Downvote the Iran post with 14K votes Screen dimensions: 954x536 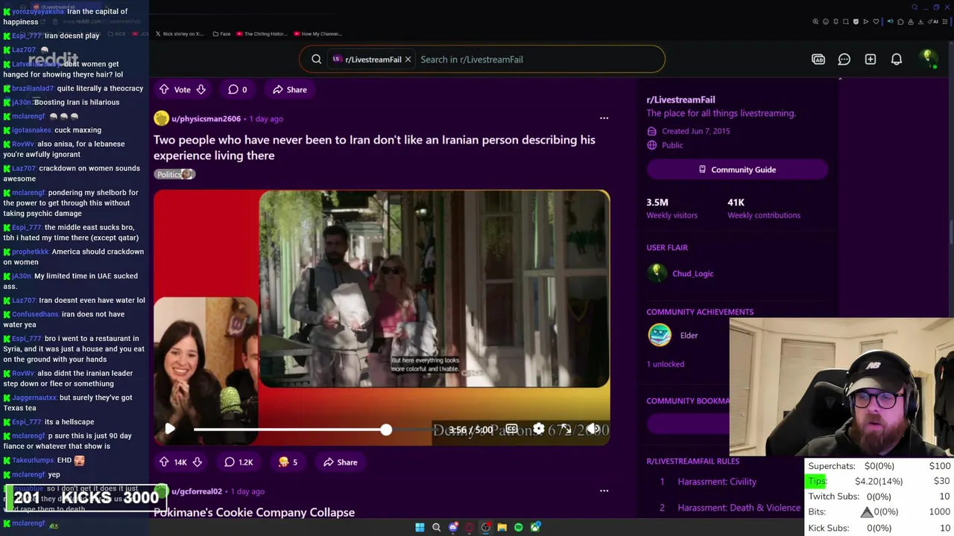pos(197,462)
